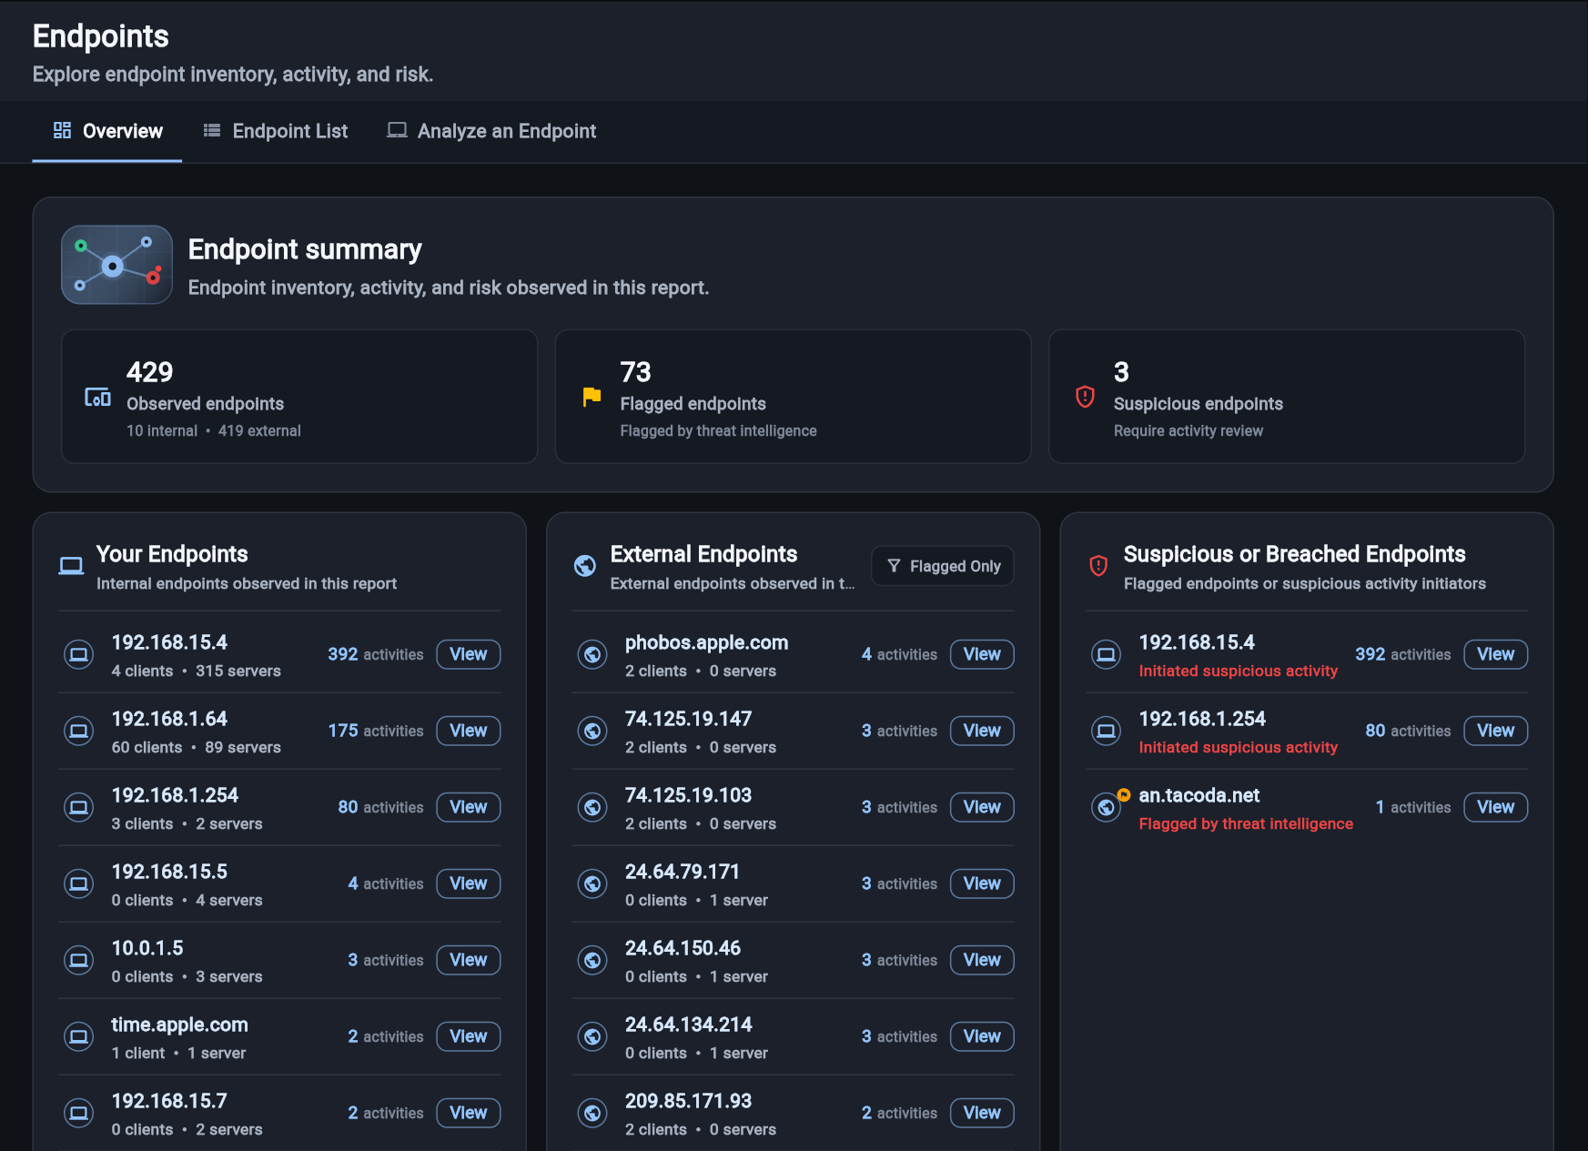
Task: Click the text 10 internal 419 external
Action: [214, 430]
